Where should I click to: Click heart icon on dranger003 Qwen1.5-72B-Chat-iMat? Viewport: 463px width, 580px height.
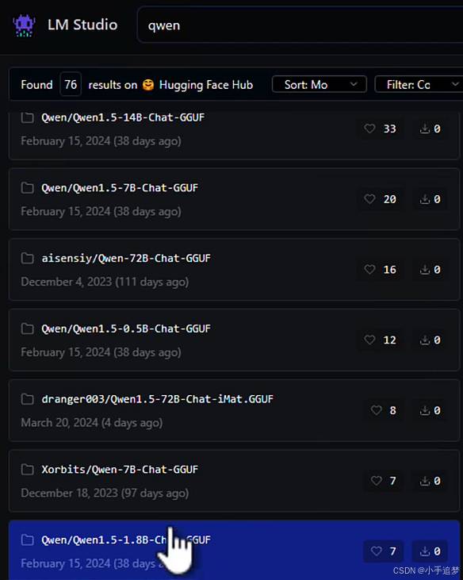click(x=376, y=410)
